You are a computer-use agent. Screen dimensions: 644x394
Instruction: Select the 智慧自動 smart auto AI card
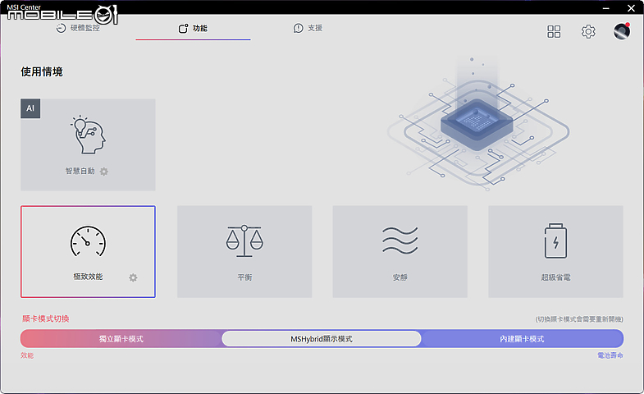[x=88, y=144]
